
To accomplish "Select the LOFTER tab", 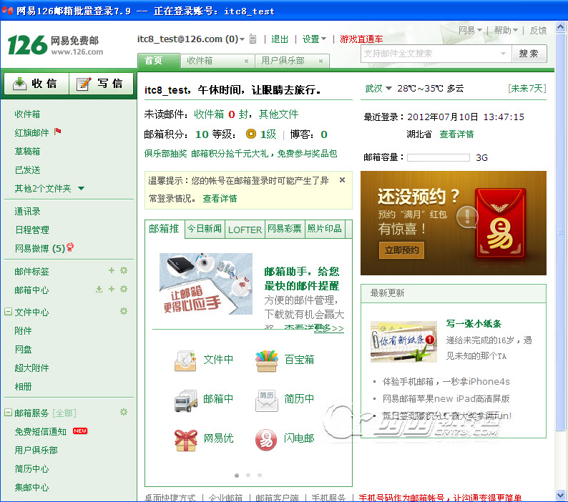I will coord(245,230).
